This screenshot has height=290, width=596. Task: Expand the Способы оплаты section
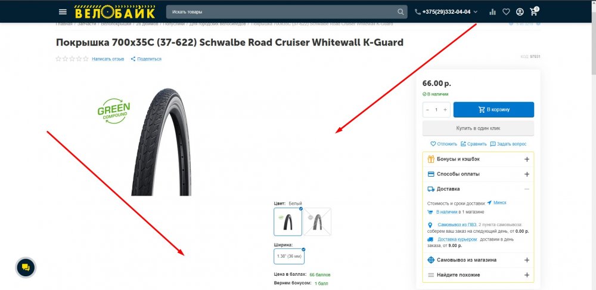click(x=478, y=174)
